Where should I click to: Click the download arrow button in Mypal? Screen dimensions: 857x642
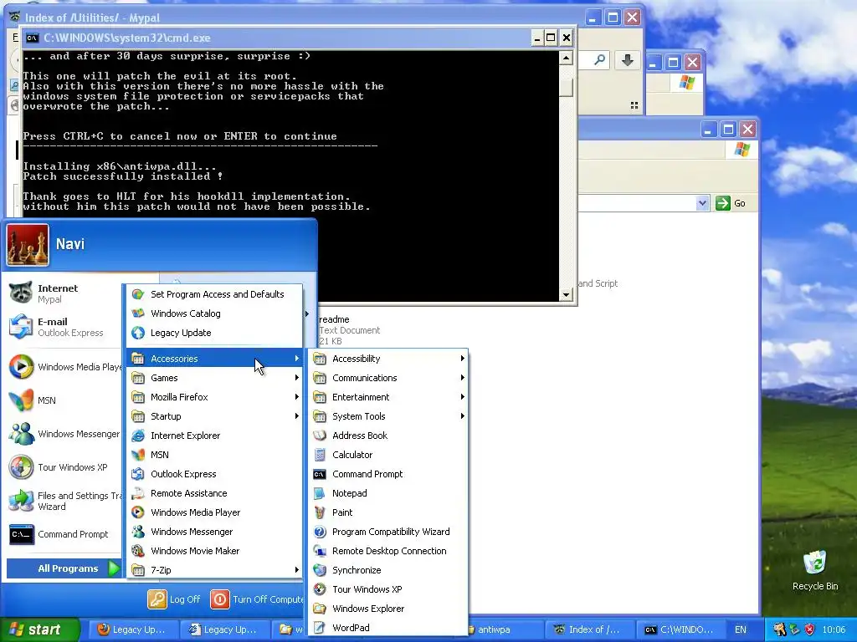point(628,60)
